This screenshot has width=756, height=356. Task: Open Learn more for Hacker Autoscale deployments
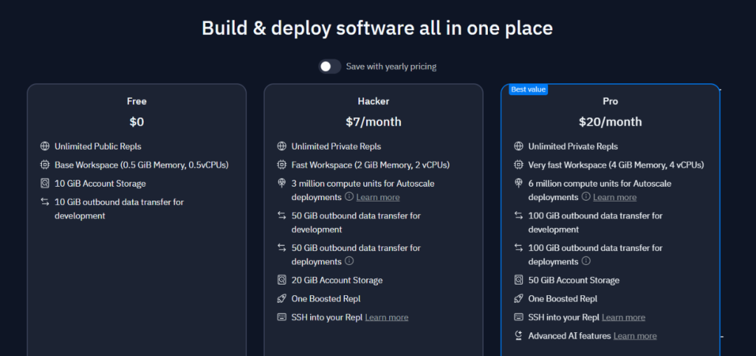click(x=378, y=197)
